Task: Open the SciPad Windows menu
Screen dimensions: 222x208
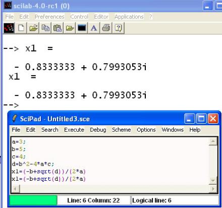Action: (x=173, y=130)
